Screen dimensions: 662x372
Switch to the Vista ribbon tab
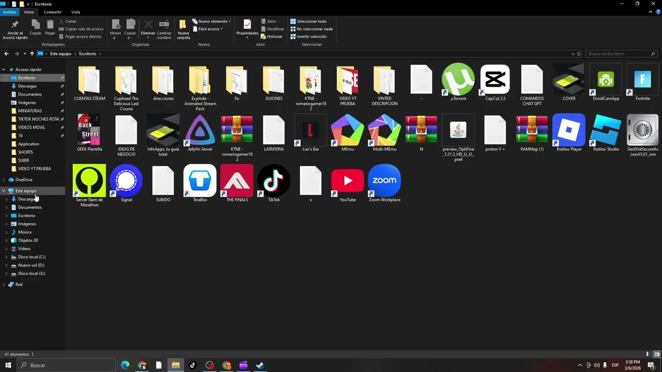point(76,12)
